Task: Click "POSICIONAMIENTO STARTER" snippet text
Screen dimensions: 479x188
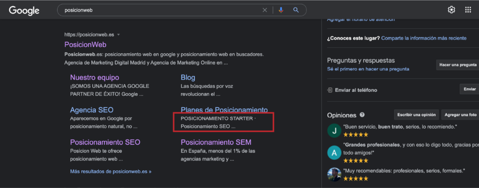Action: point(217,118)
